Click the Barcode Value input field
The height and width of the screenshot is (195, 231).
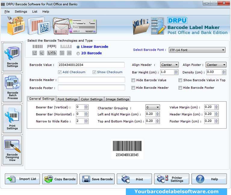tap(91, 65)
